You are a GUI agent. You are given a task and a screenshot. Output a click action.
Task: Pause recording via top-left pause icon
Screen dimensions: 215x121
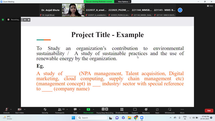pos(25,20)
